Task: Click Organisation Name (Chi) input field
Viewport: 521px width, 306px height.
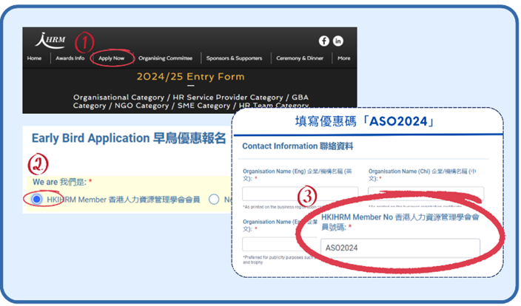Action: (x=426, y=194)
